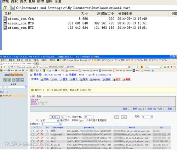Click the 清空 empty table tab

(x=117, y=79)
